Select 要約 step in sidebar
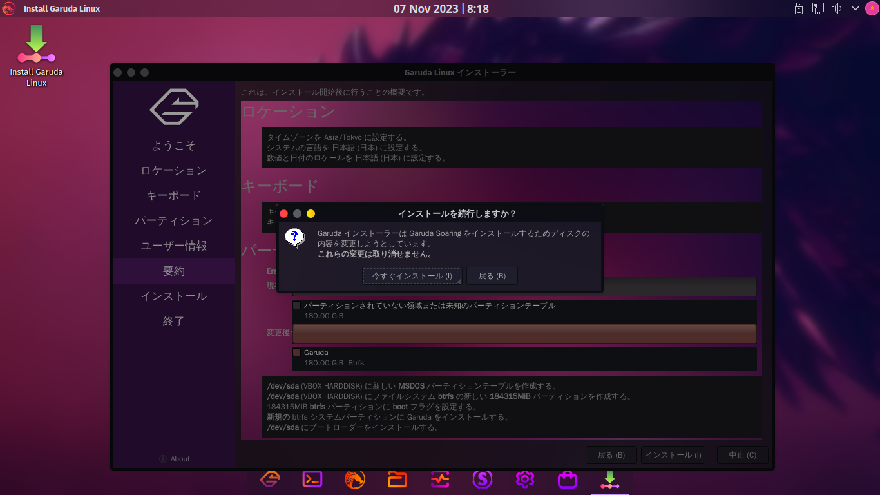 [174, 271]
